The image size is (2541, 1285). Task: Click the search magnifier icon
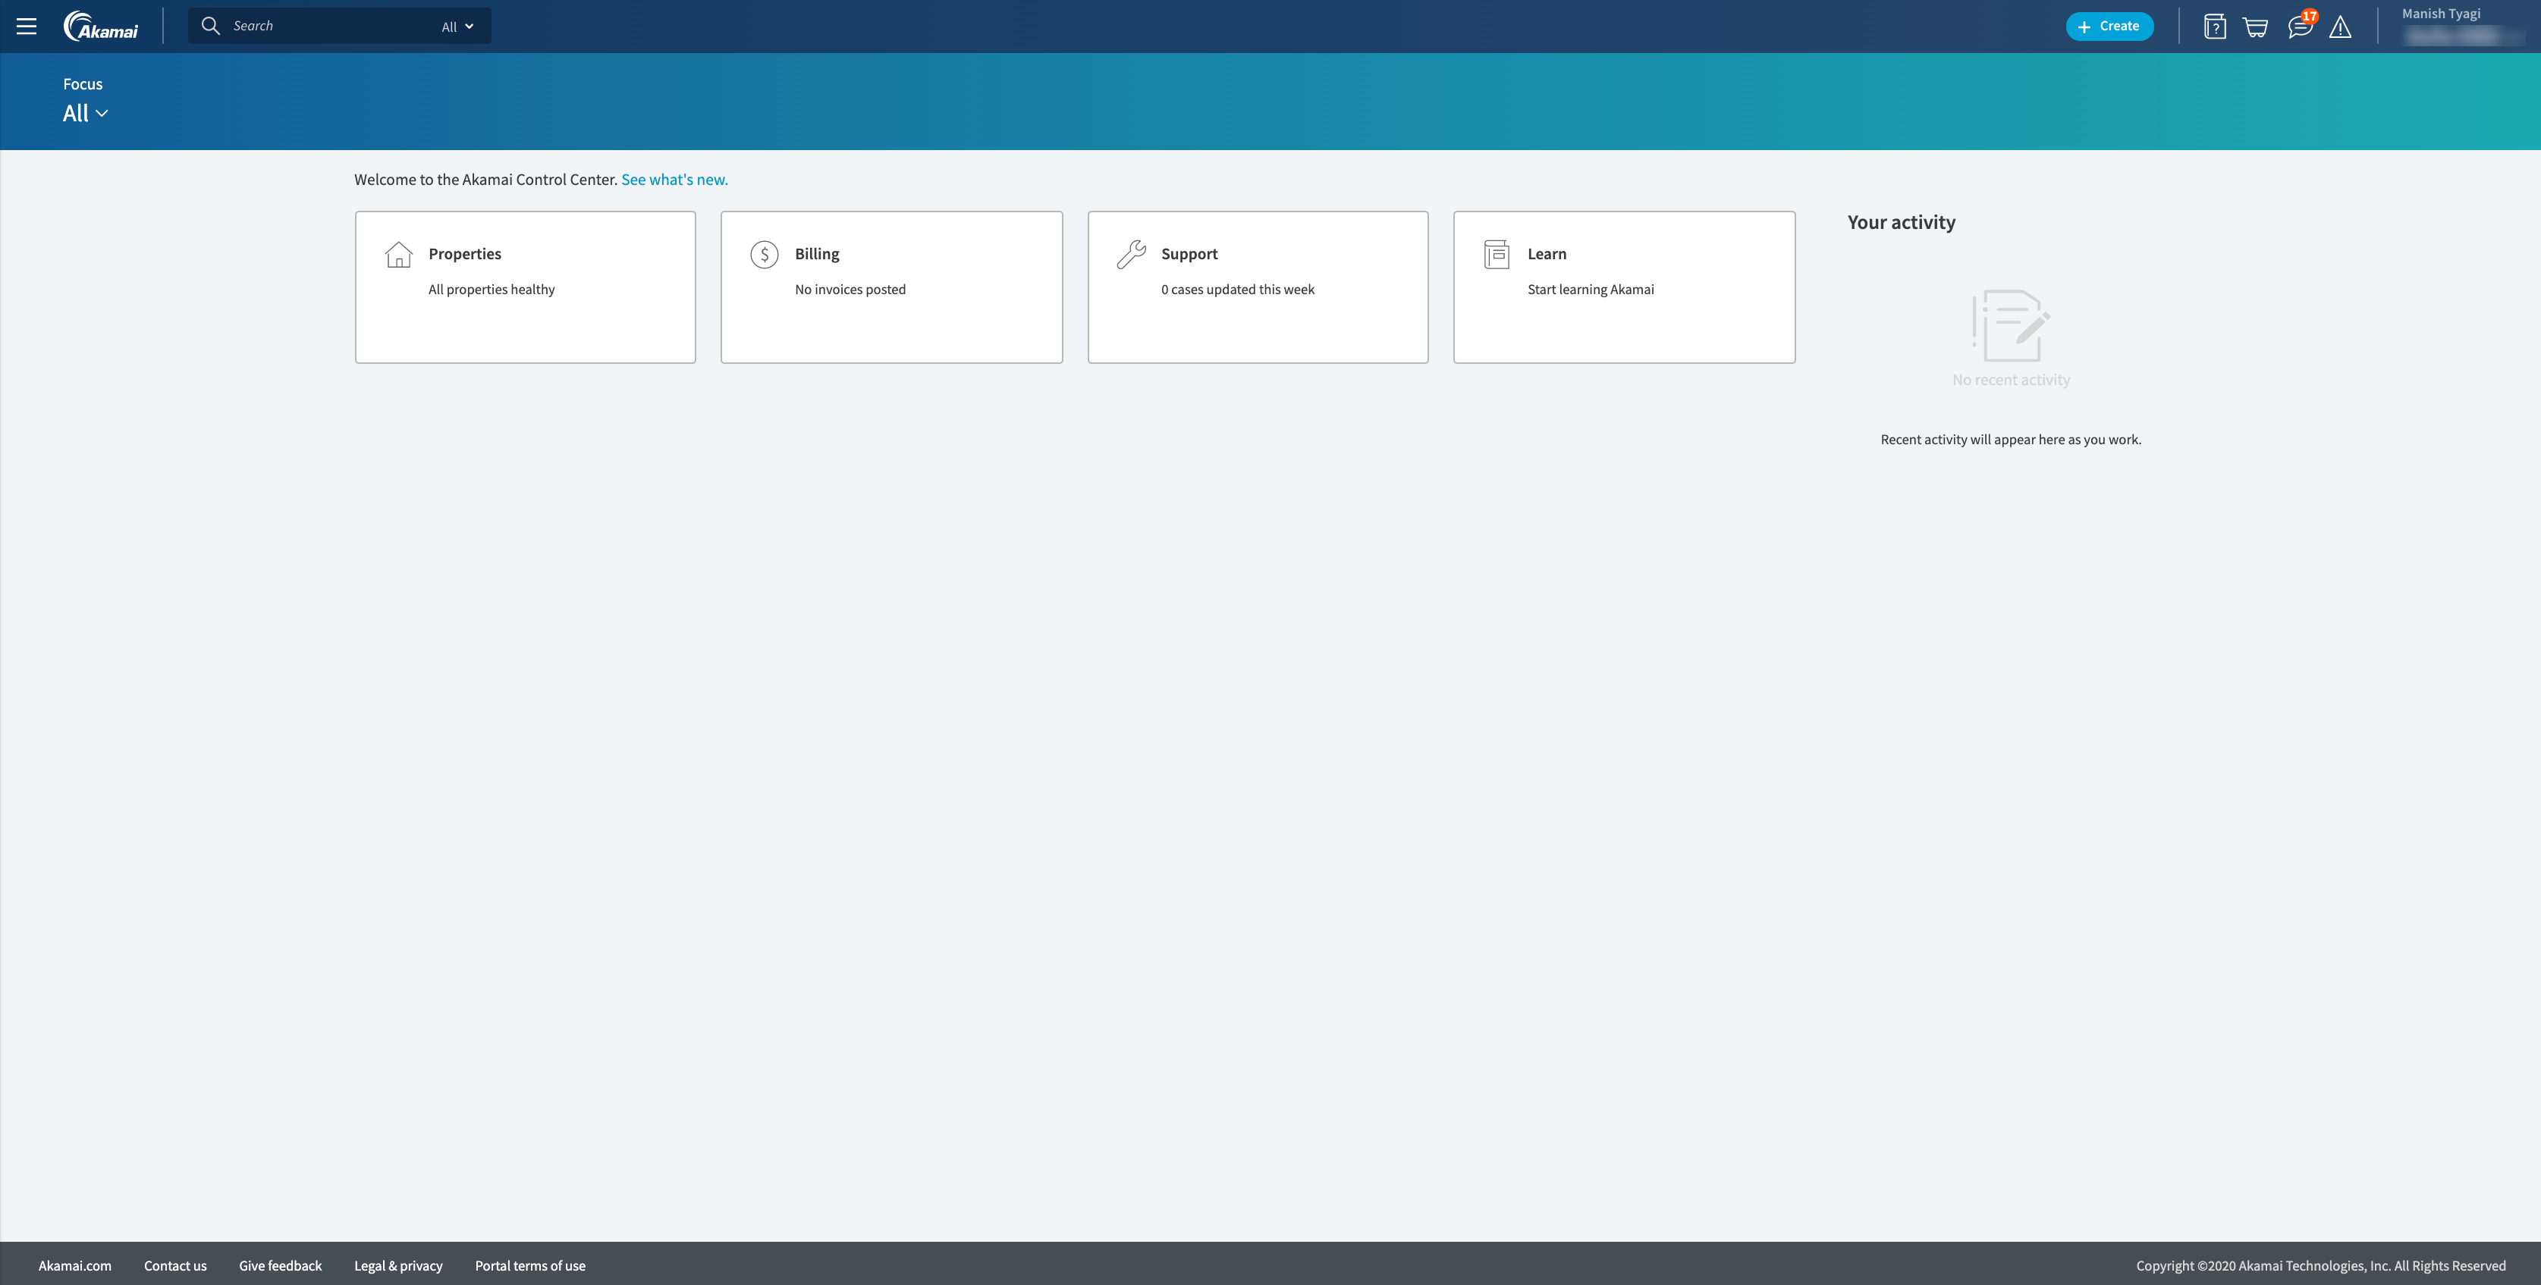pyautogui.click(x=210, y=26)
